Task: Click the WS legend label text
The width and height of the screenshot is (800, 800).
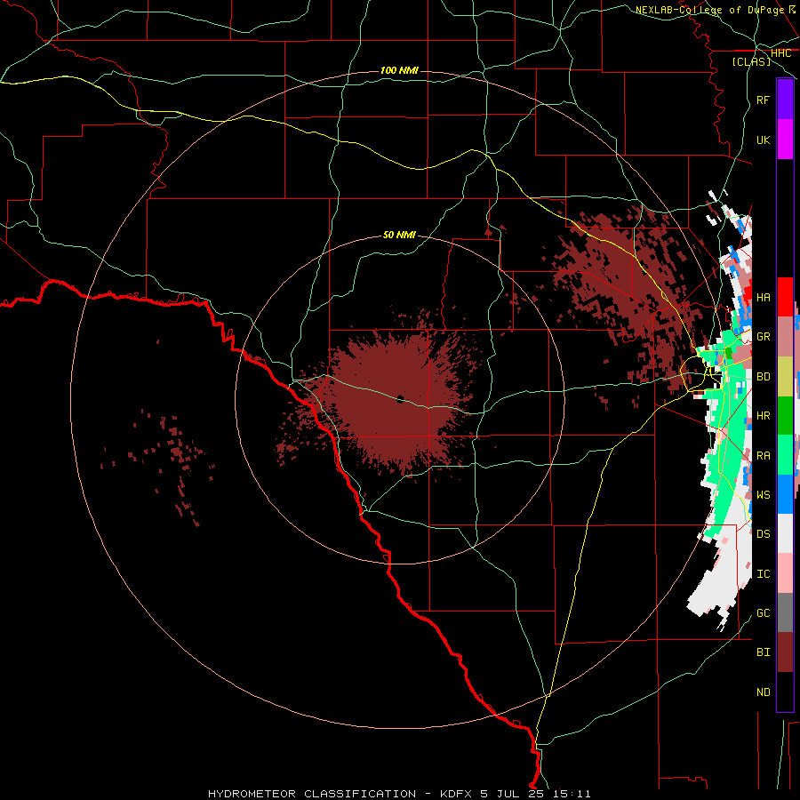Action: click(763, 494)
